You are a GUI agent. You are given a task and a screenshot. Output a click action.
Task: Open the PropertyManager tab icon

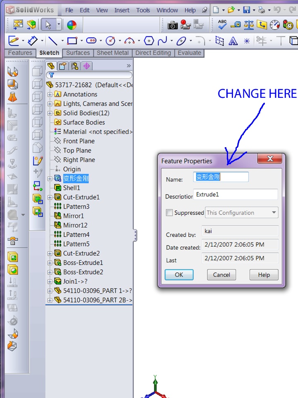[x=62, y=66]
